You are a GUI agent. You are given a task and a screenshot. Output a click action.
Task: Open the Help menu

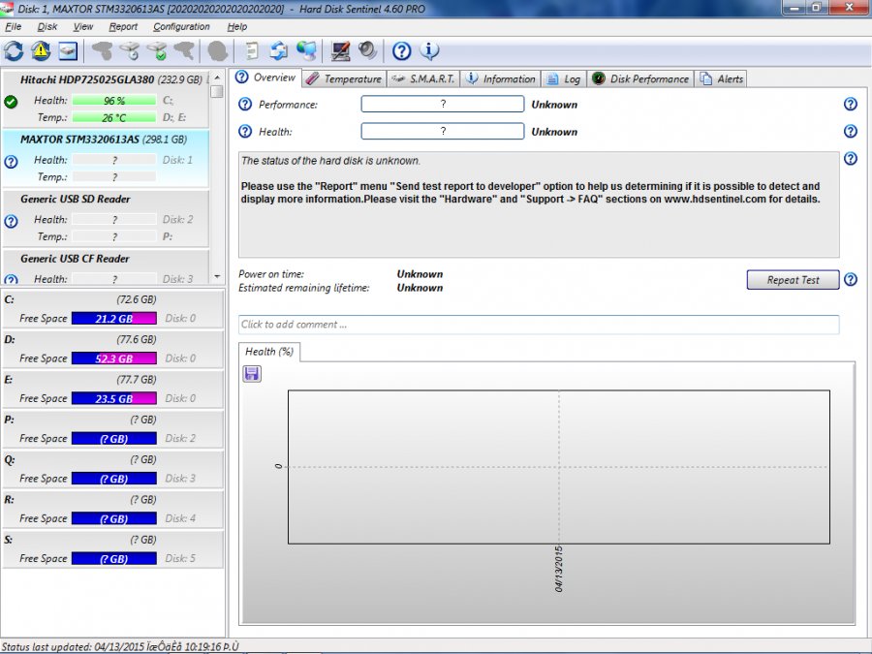pyautogui.click(x=237, y=27)
